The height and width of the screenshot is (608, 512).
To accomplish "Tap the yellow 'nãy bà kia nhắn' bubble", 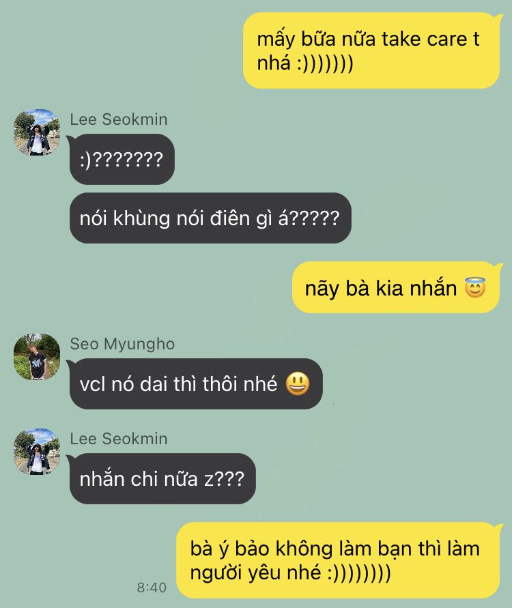I will pyautogui.click(x=396, y=287).
